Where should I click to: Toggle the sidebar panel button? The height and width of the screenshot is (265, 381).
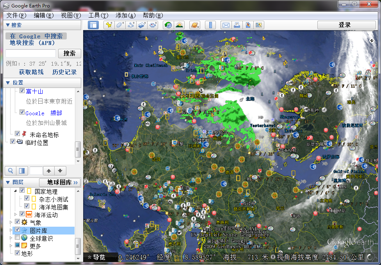(93, 25)
